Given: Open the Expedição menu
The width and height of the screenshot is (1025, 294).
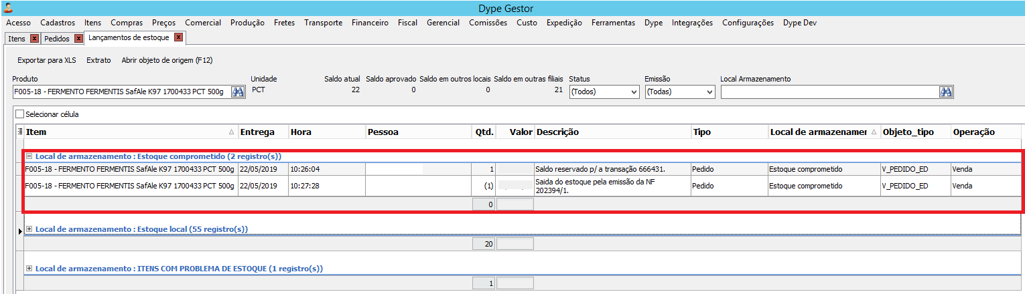Looking at the screenshot, I should tap(564, 23).
